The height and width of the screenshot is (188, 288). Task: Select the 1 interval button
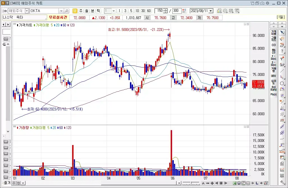tap(119, 11)
